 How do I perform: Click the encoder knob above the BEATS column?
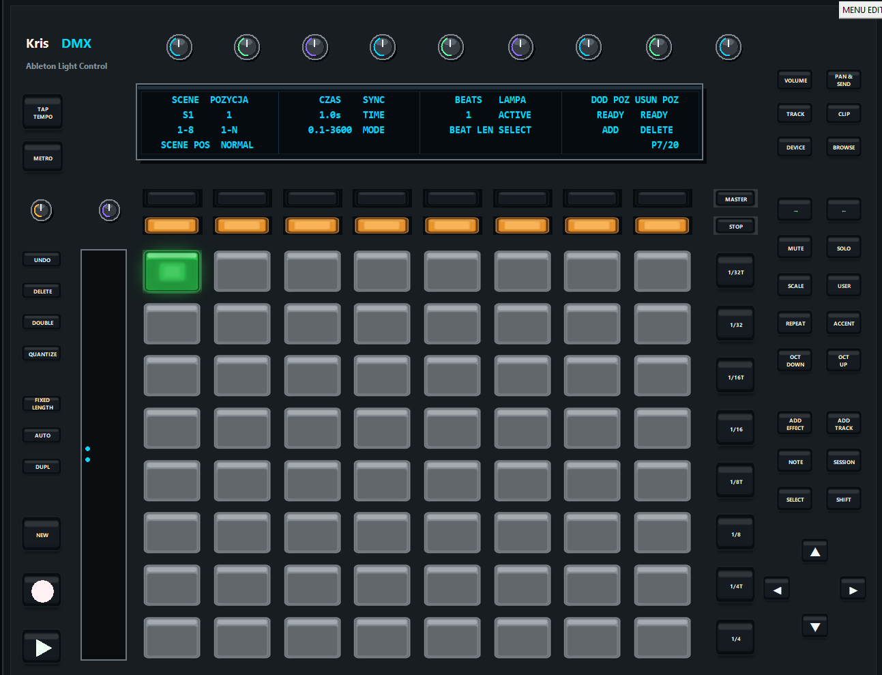click(451, 47)
